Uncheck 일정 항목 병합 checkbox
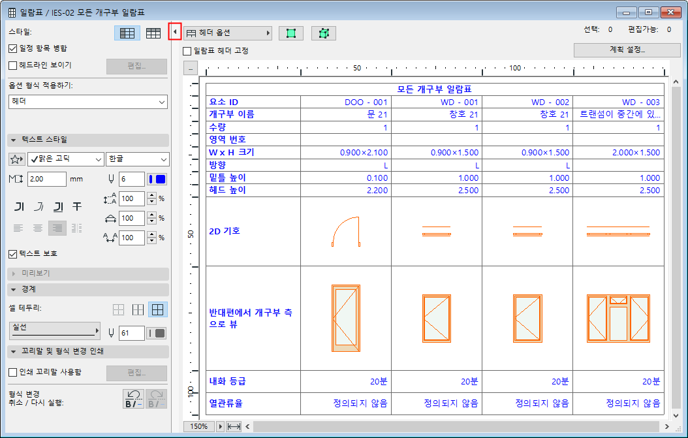 (x=12, y=48)
